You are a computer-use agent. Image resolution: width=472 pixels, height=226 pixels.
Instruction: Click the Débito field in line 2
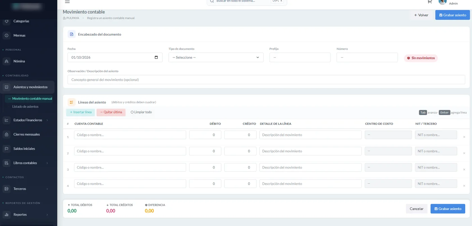pos(205,151)
